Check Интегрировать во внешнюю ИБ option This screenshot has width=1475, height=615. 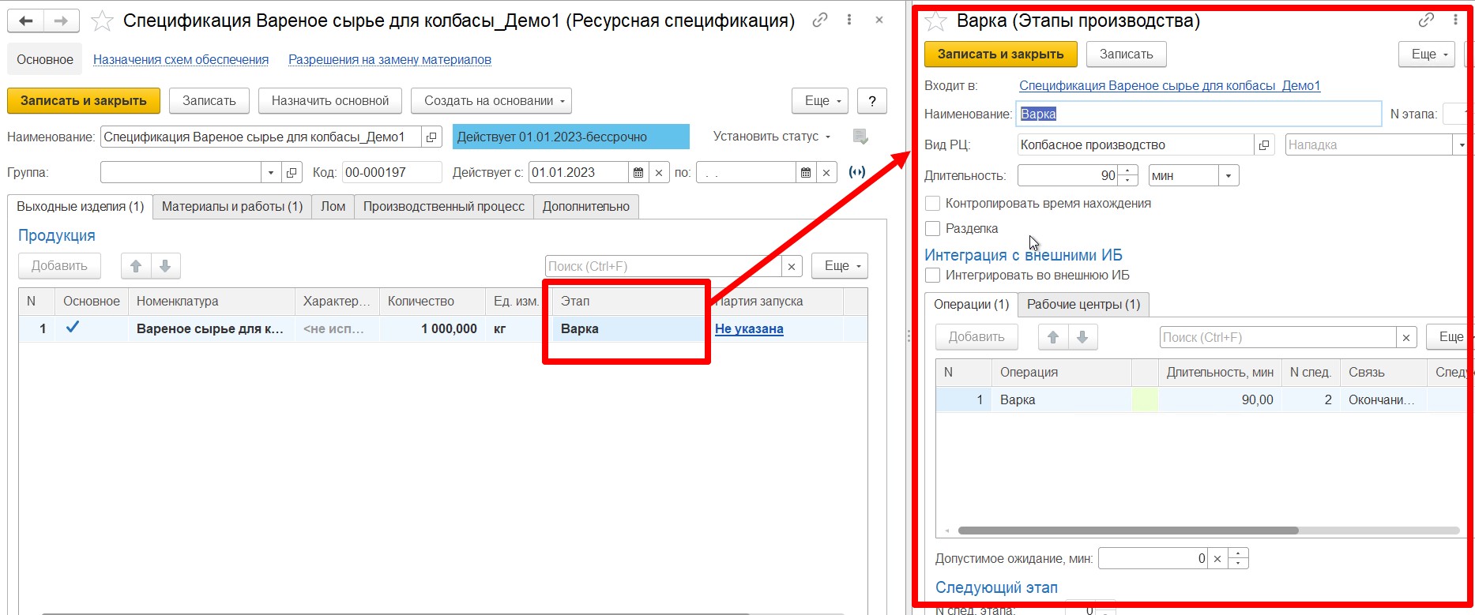tap(933, 276)
